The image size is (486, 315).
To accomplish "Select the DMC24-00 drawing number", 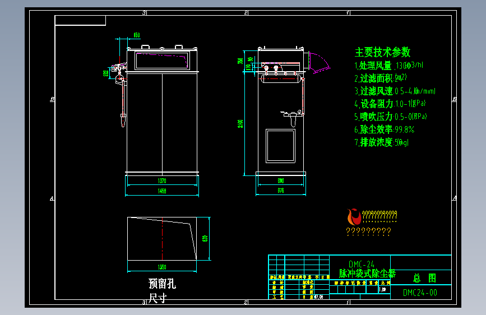I will tap(420, 293).
